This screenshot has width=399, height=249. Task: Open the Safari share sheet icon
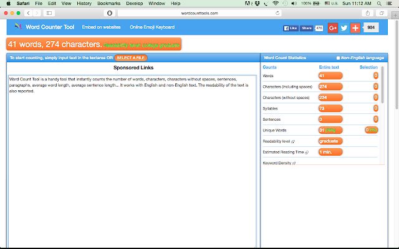click(x=368, y=13)
